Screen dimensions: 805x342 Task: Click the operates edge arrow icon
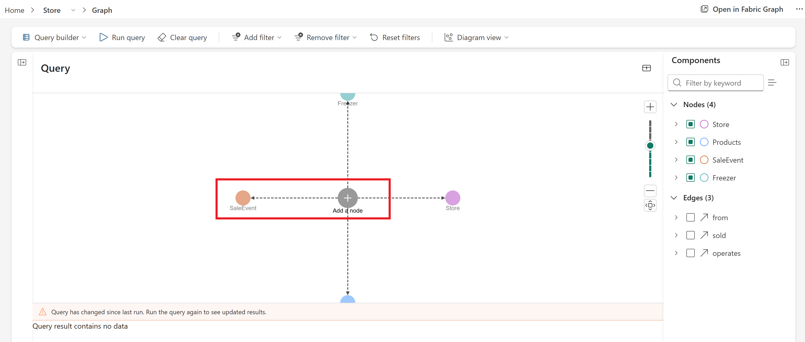(704, 253)
